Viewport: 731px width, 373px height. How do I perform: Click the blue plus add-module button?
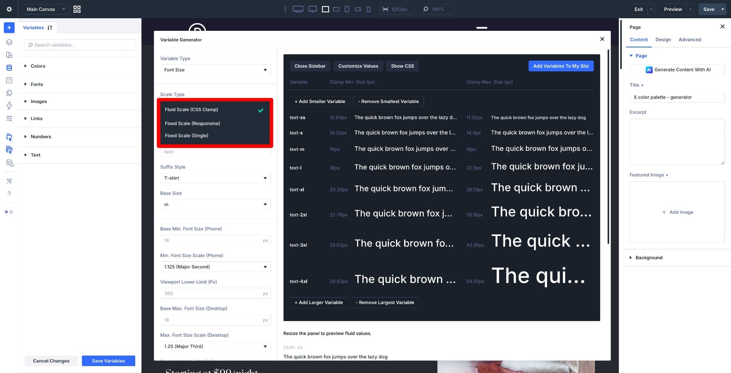pyautogui.click(x=9, y=28)
